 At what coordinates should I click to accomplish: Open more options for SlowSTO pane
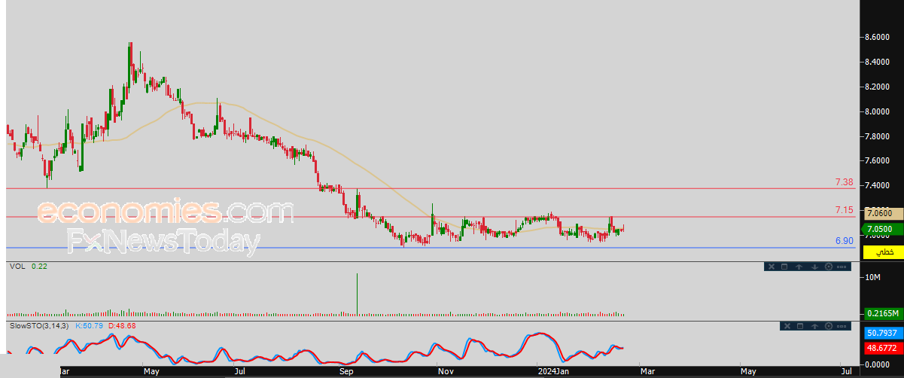[842, 326]
